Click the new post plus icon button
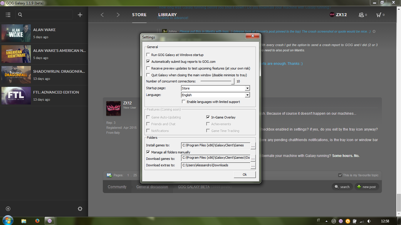 point(367,187)
